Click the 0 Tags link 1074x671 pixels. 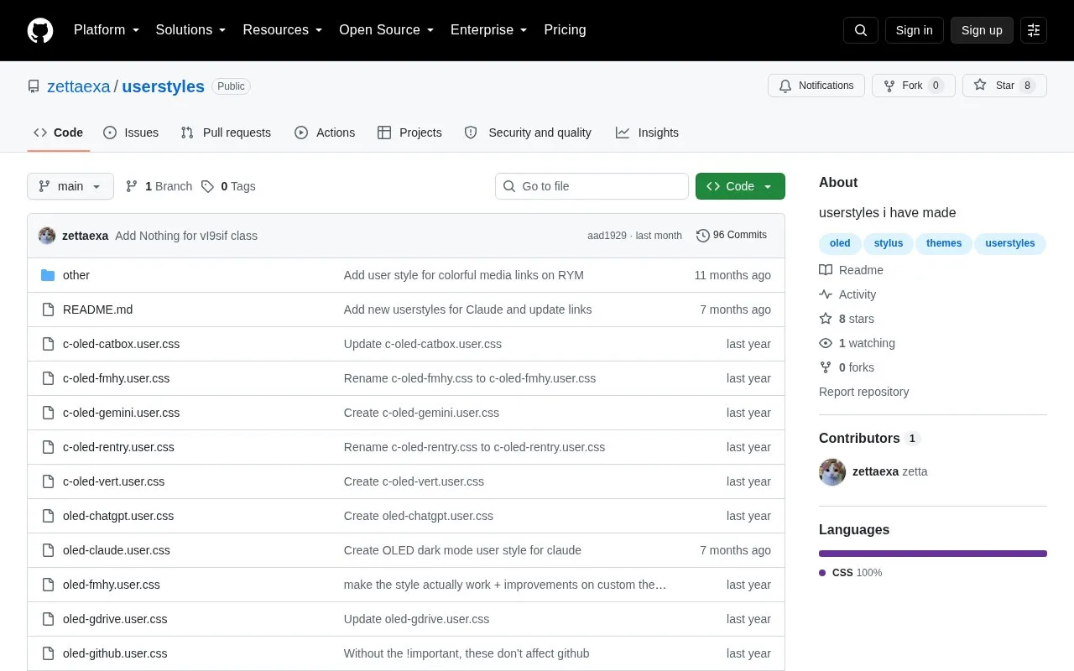[228, 186]
